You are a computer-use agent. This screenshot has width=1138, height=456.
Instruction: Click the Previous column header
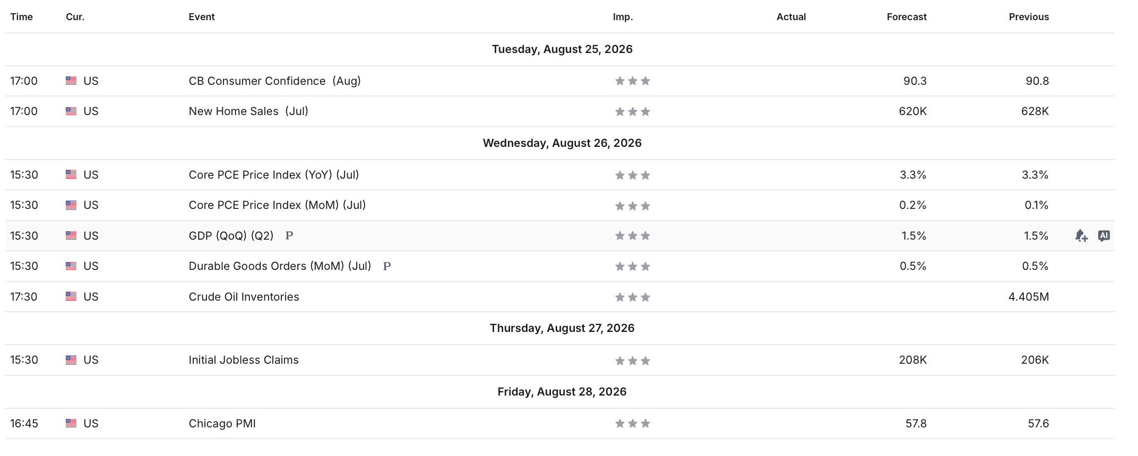[x=1029, y=16]
